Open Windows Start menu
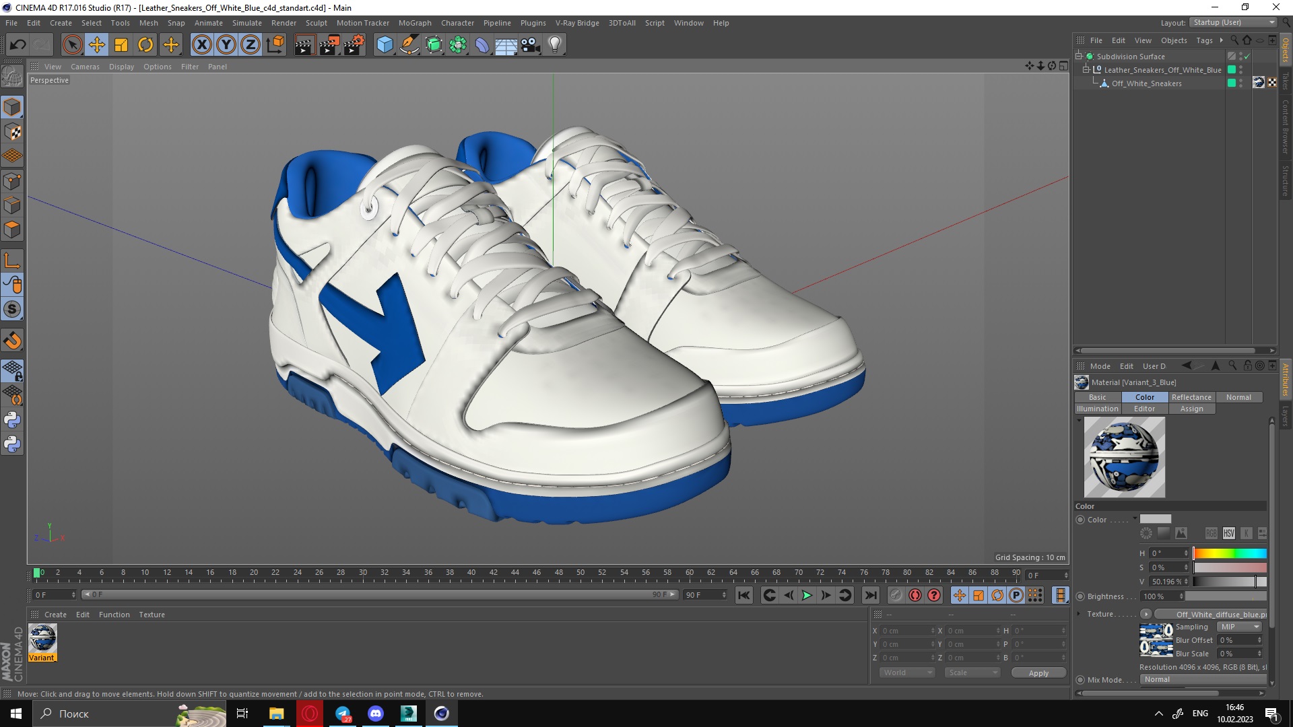This screenshot has width=1293, height=727. click(x=16, y=714)
